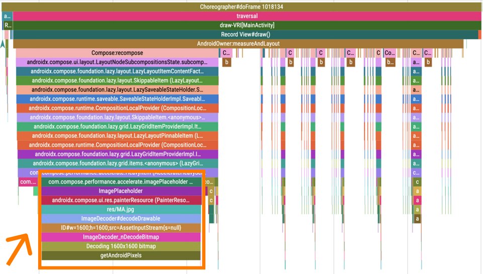Click the LazyLayoutItemContentFactory slice
Viewport: 483px width, 274px height.
(x=117, y=71)
